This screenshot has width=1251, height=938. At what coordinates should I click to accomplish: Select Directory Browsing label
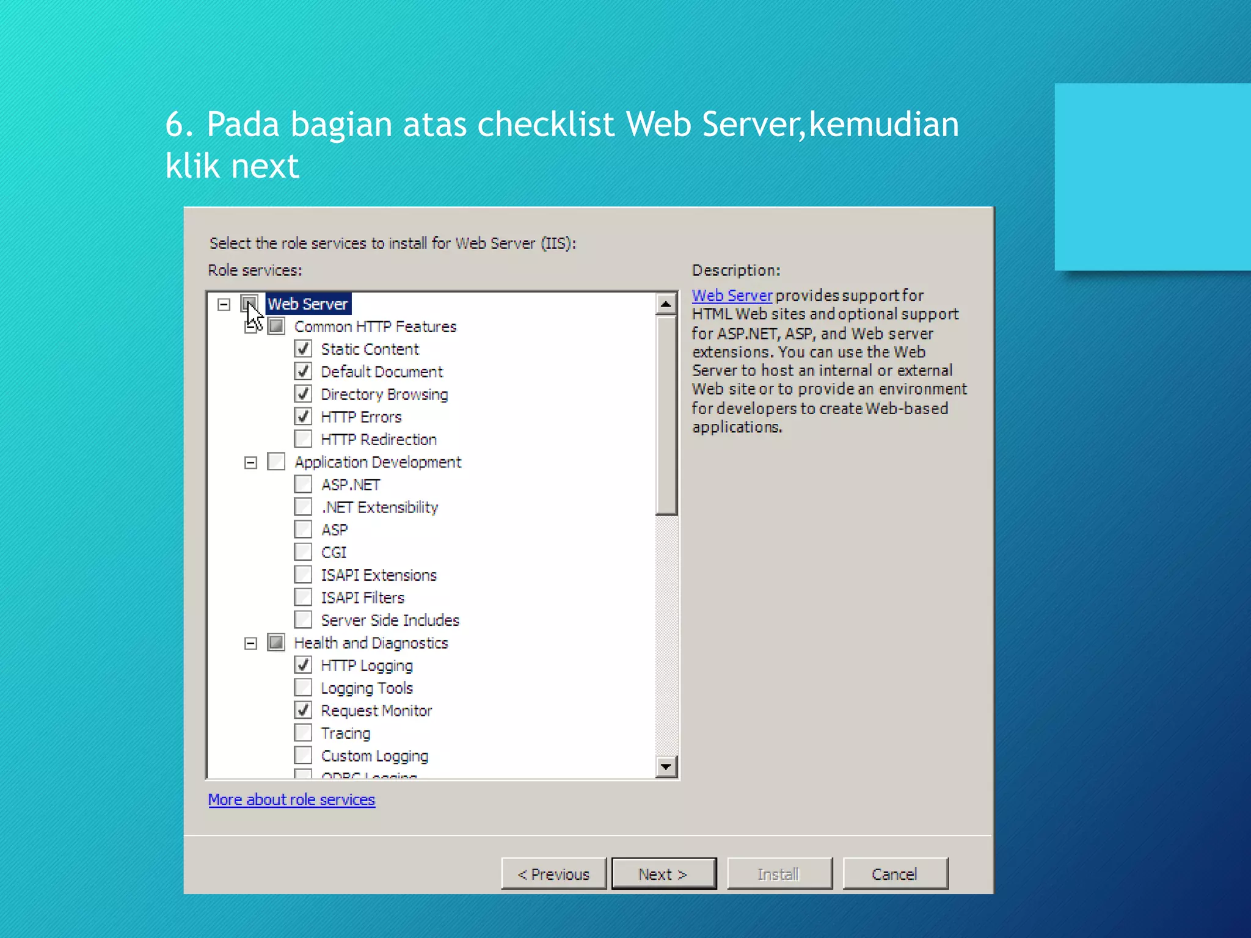384,394
